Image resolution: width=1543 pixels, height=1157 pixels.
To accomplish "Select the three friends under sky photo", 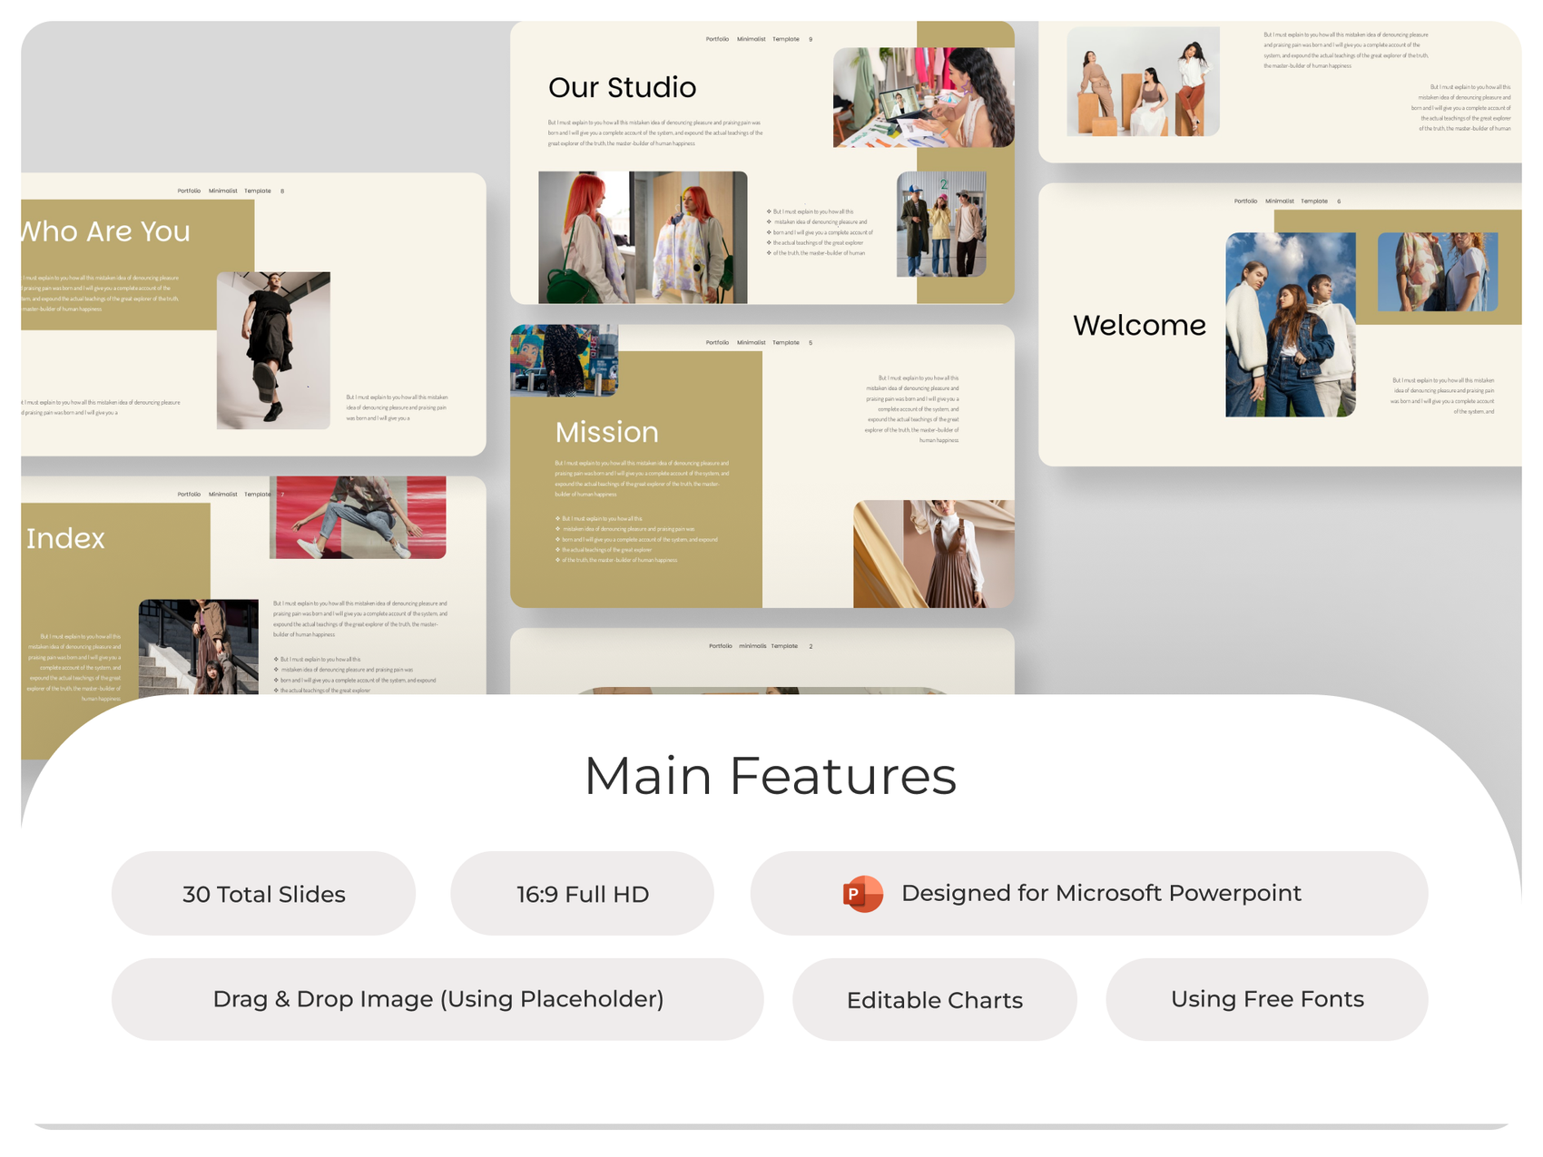I will (1291, 325).
